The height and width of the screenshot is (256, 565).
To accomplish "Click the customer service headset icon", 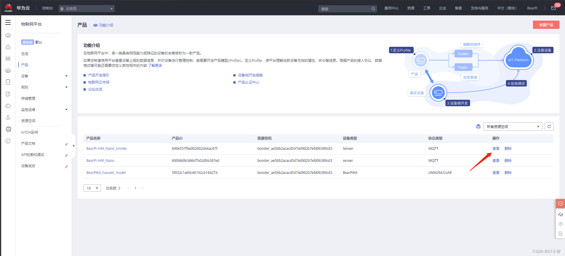I will tap(561, 215).
